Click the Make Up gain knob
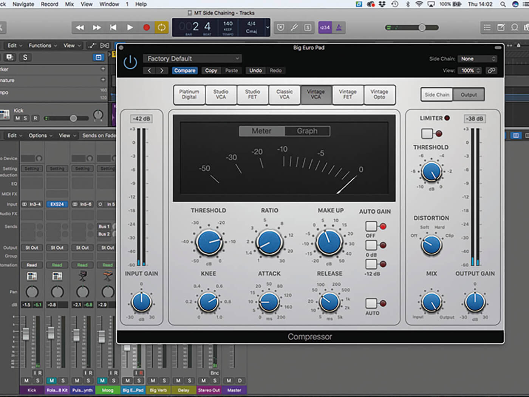 [x=329, y=242]
